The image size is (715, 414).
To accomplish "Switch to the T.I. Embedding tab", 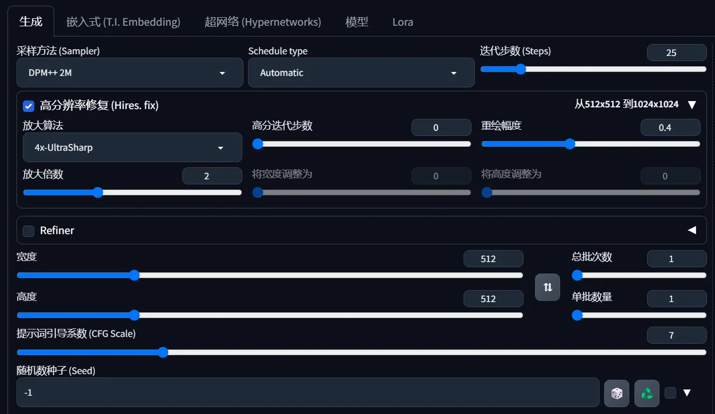I will point(123,22).
